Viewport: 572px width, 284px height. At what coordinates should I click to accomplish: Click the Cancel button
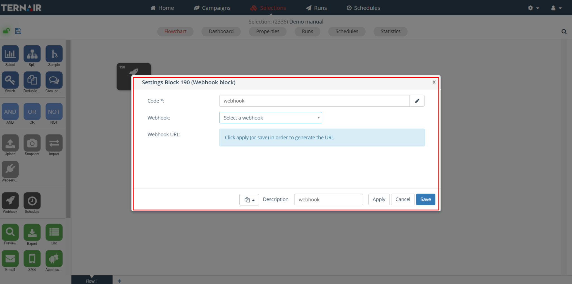pyautogui.click(x=403, y=199)
